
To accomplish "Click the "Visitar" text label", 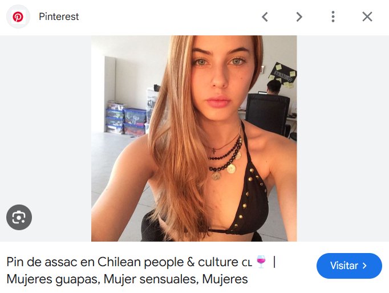I will [344, 266].
